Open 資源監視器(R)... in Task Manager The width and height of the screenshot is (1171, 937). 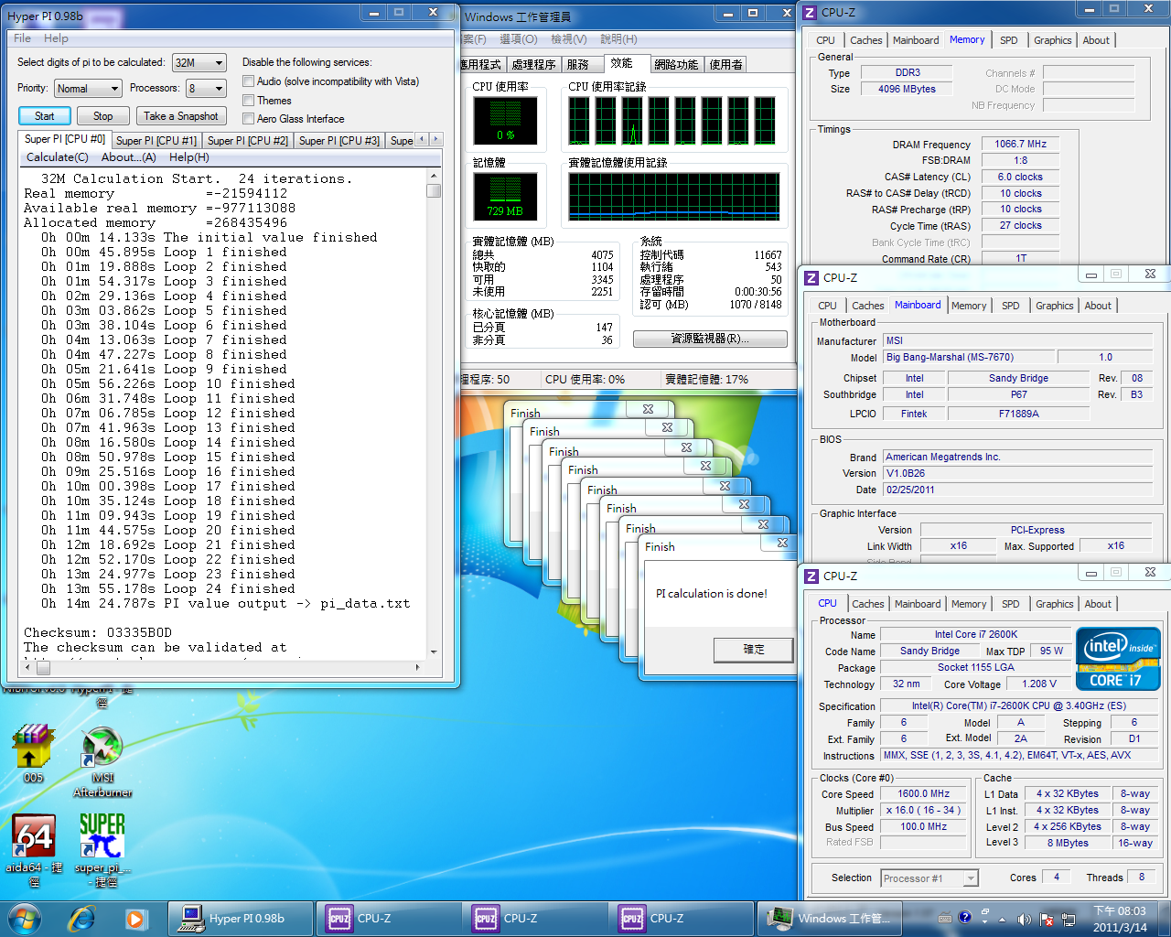tap(710, 339)
